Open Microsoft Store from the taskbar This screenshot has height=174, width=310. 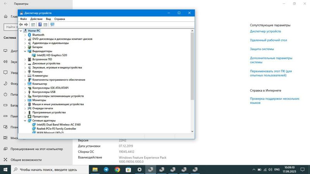click(128, 170)
